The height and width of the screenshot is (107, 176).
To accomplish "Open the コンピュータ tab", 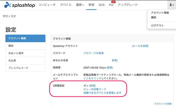I will point(47,5).
